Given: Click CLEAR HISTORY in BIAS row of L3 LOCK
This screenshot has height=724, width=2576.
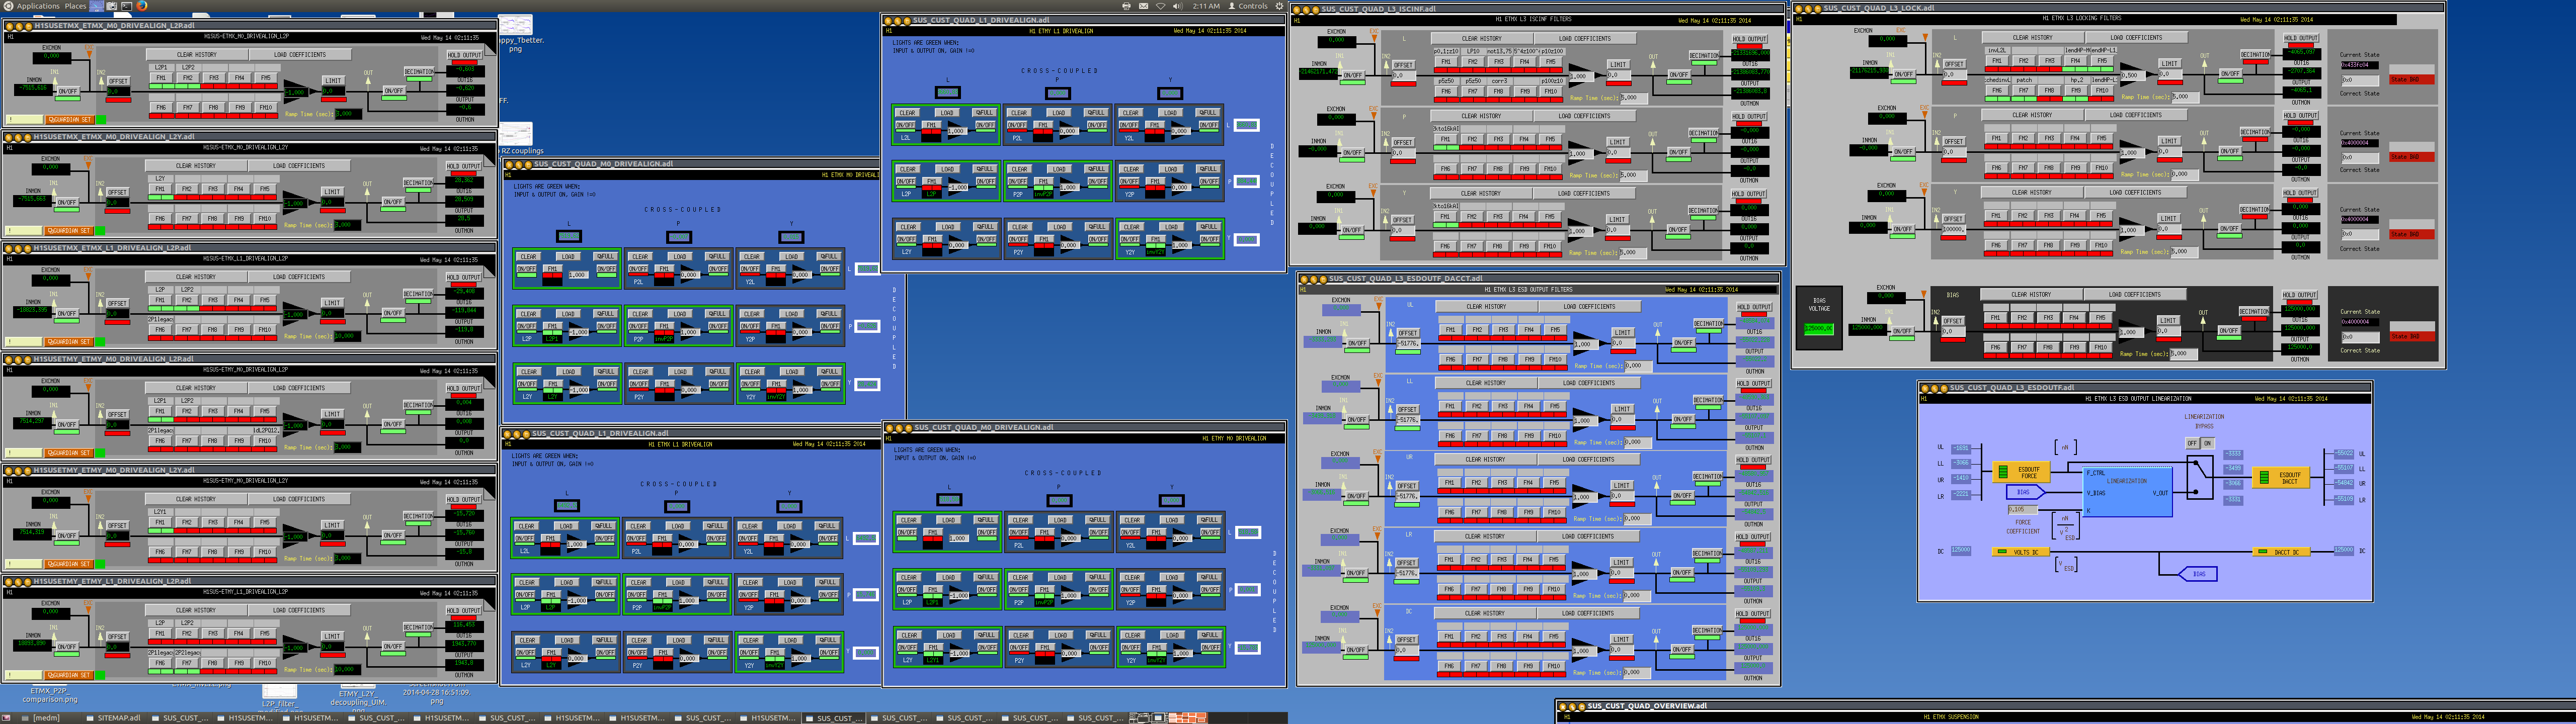Looking at the screenshot, I should pos(2032,294).
